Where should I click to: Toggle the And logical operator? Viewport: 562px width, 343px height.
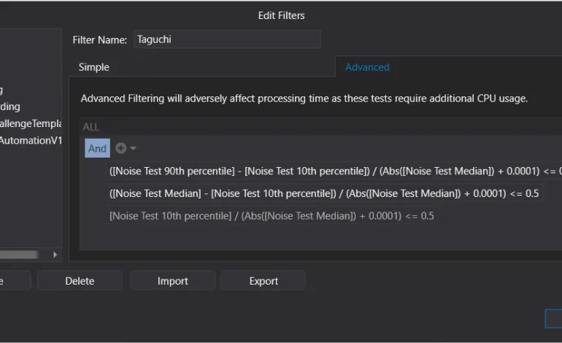pos(97,148)
